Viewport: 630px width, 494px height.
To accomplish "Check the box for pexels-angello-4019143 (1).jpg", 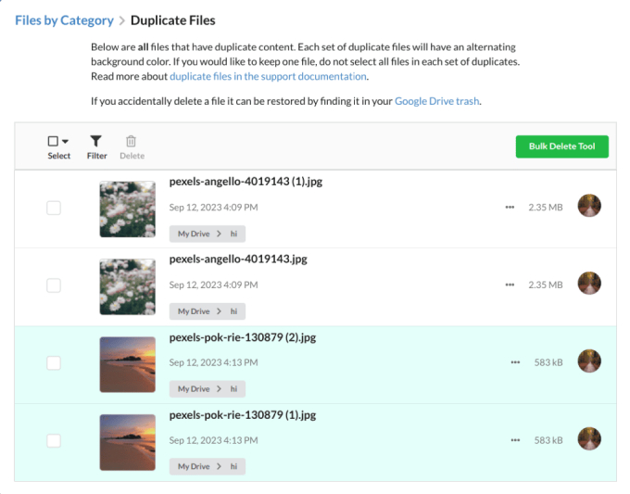I will point(54,208).
